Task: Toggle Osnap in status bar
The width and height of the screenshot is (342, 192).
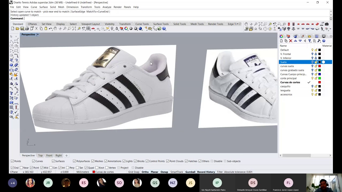Action: point(164,172)
